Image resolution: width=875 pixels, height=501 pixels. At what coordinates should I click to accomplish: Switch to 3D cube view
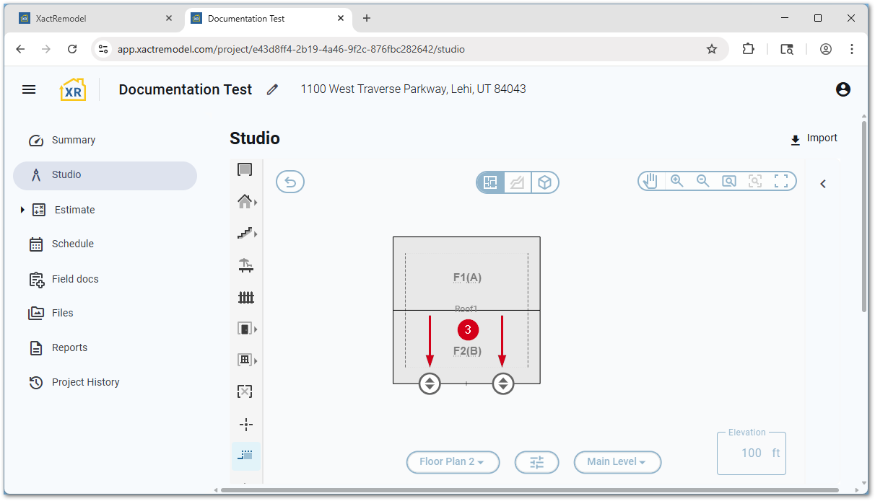click(545, 182)
